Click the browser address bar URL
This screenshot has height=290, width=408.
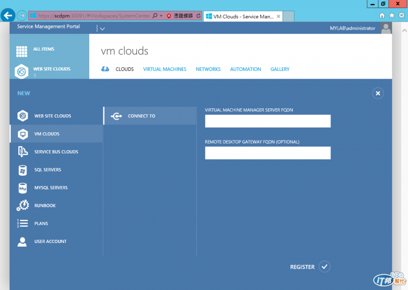pos(94,16)
